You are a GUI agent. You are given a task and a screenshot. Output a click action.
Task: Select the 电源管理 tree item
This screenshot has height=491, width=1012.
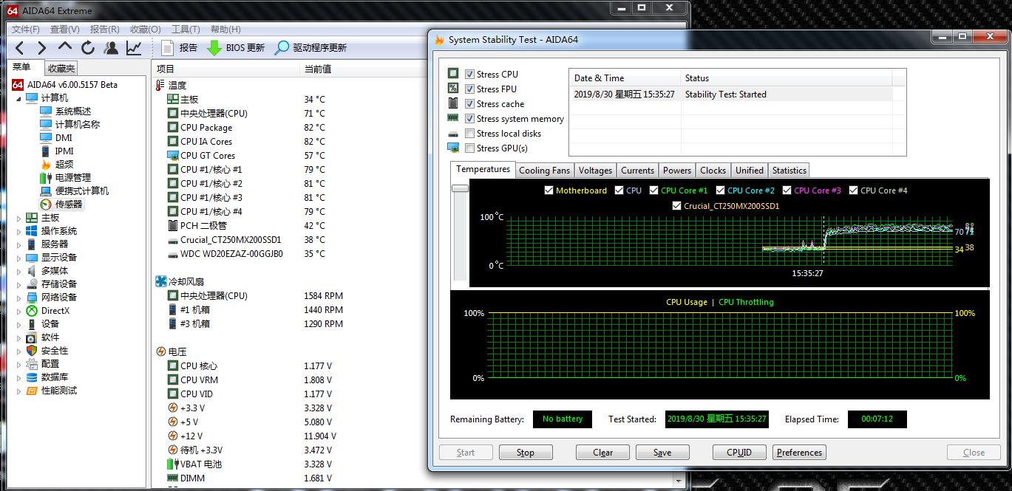click(72, 178)
